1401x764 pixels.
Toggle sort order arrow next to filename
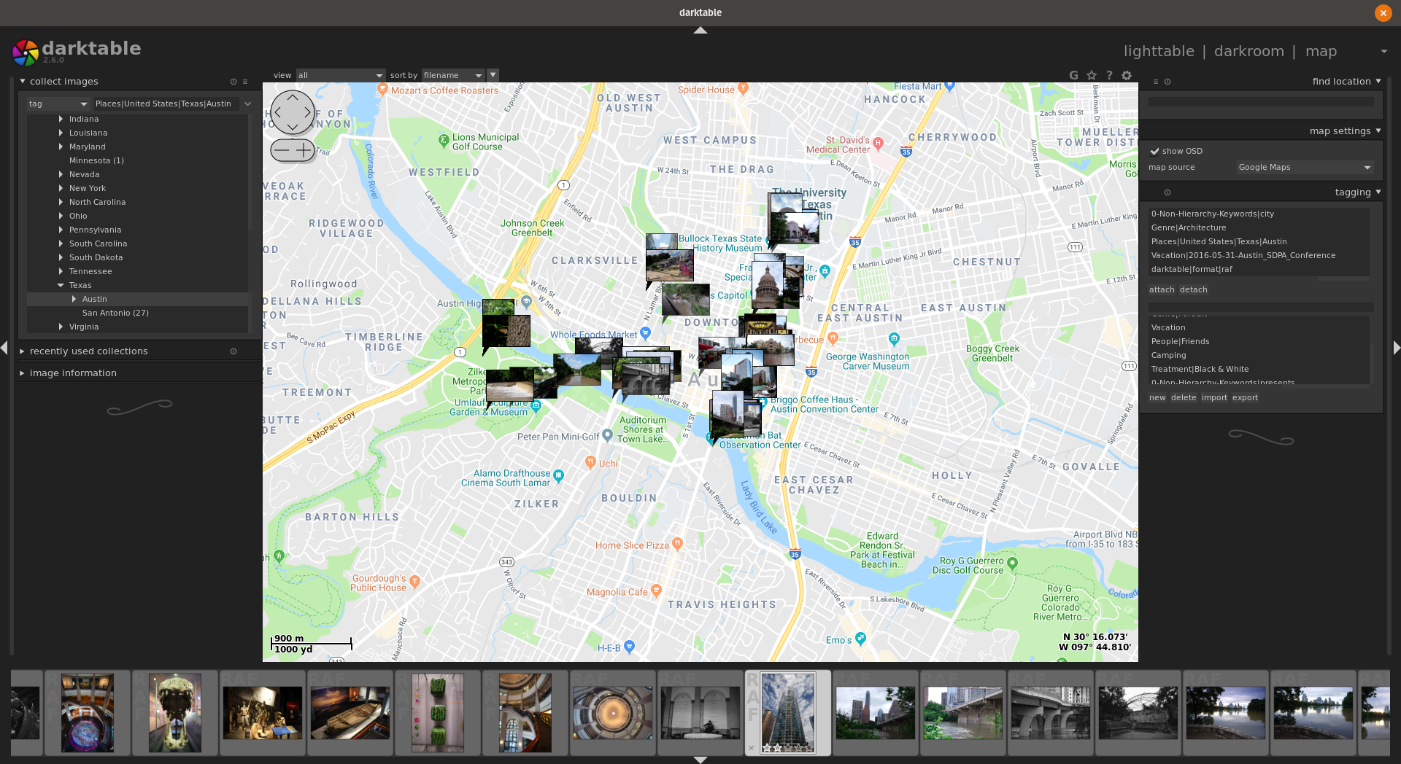point(493,75)
